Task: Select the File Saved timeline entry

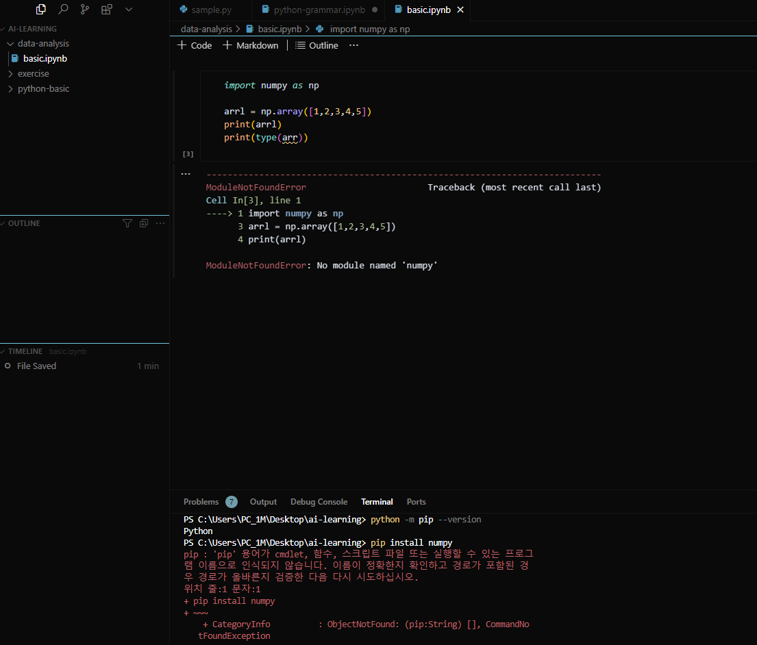Action: click(x=84, y=366)
